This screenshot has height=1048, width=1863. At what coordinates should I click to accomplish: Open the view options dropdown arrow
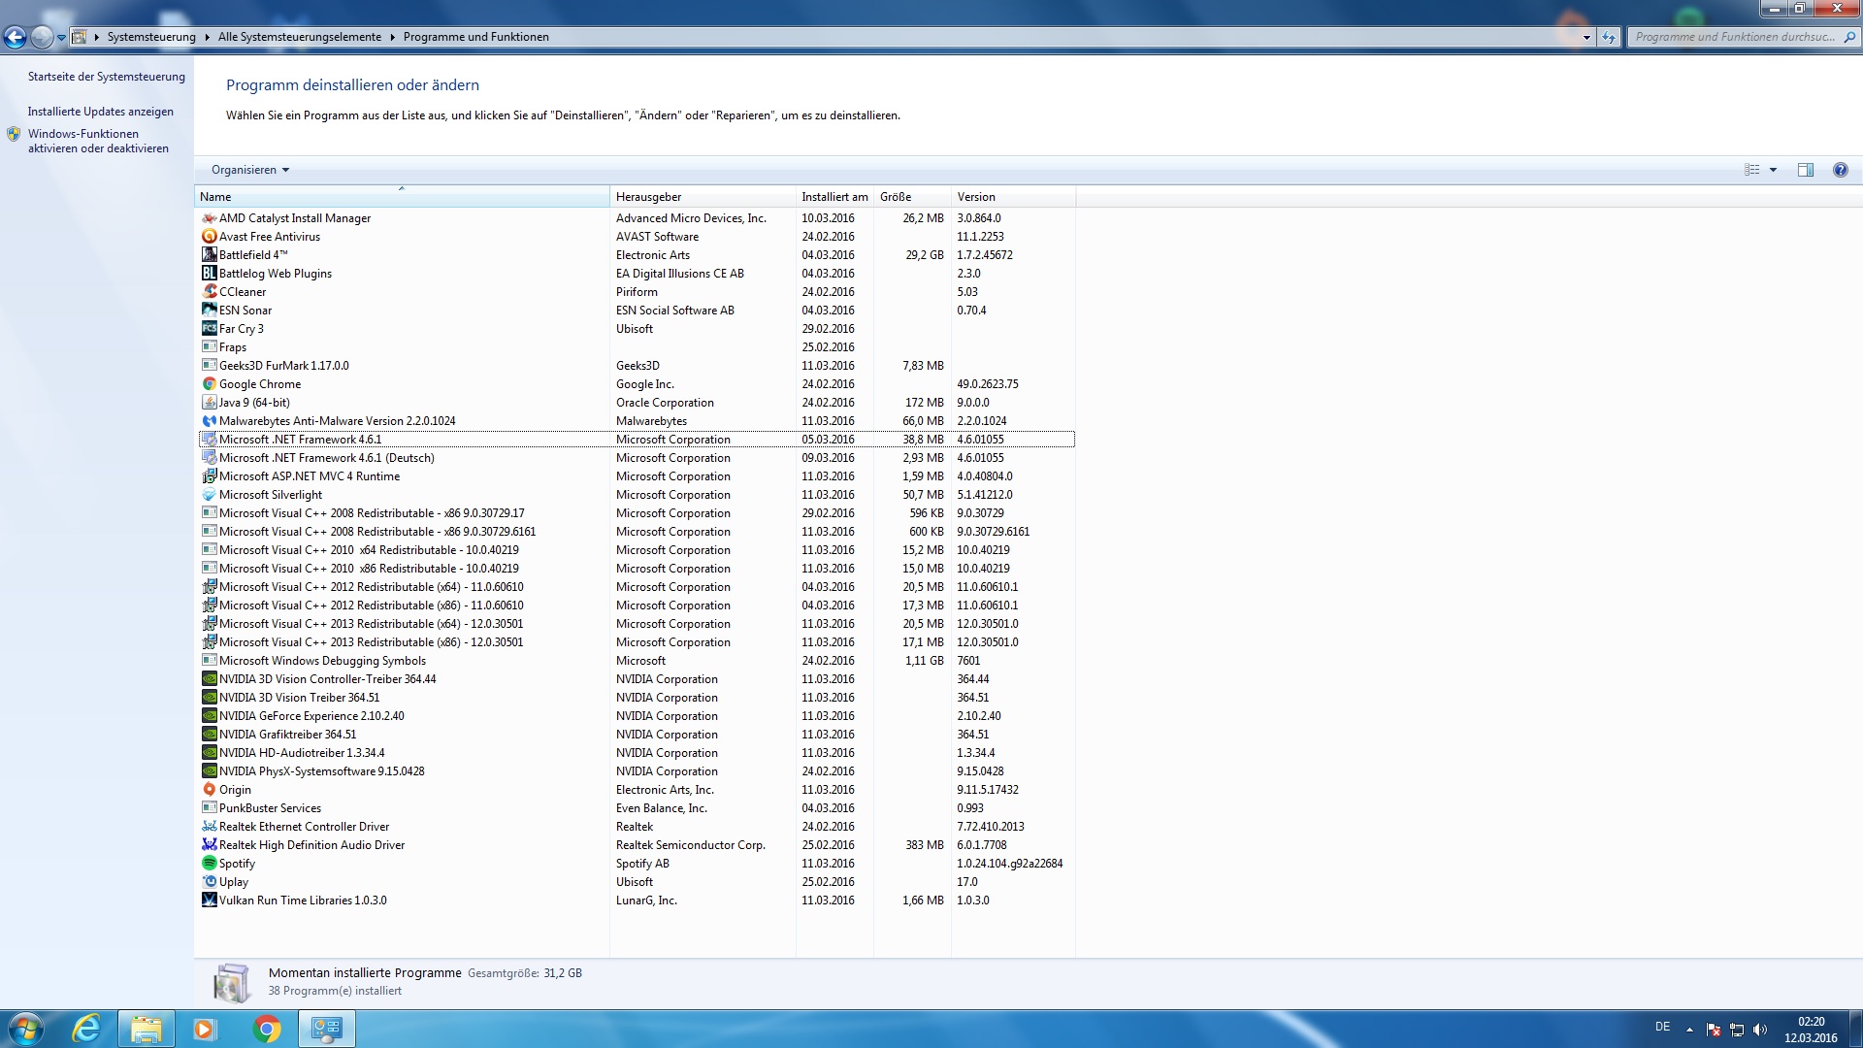1773,170
